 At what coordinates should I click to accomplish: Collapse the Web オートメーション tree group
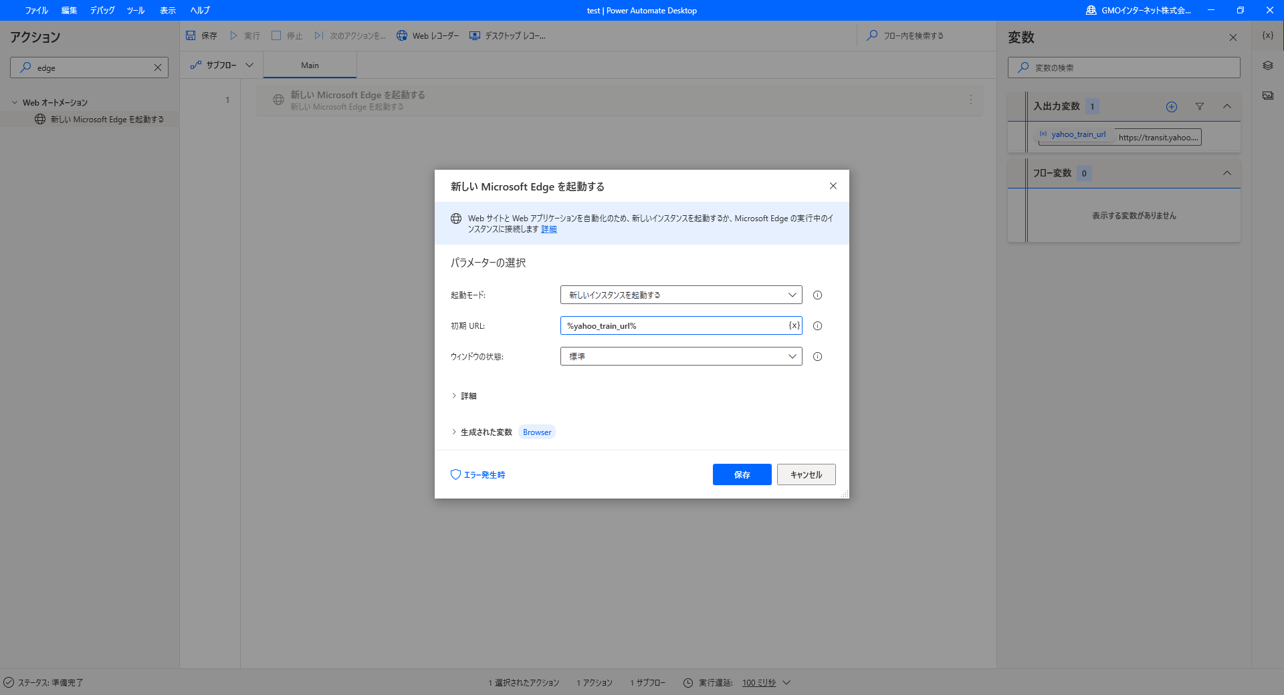coord(15,102)
